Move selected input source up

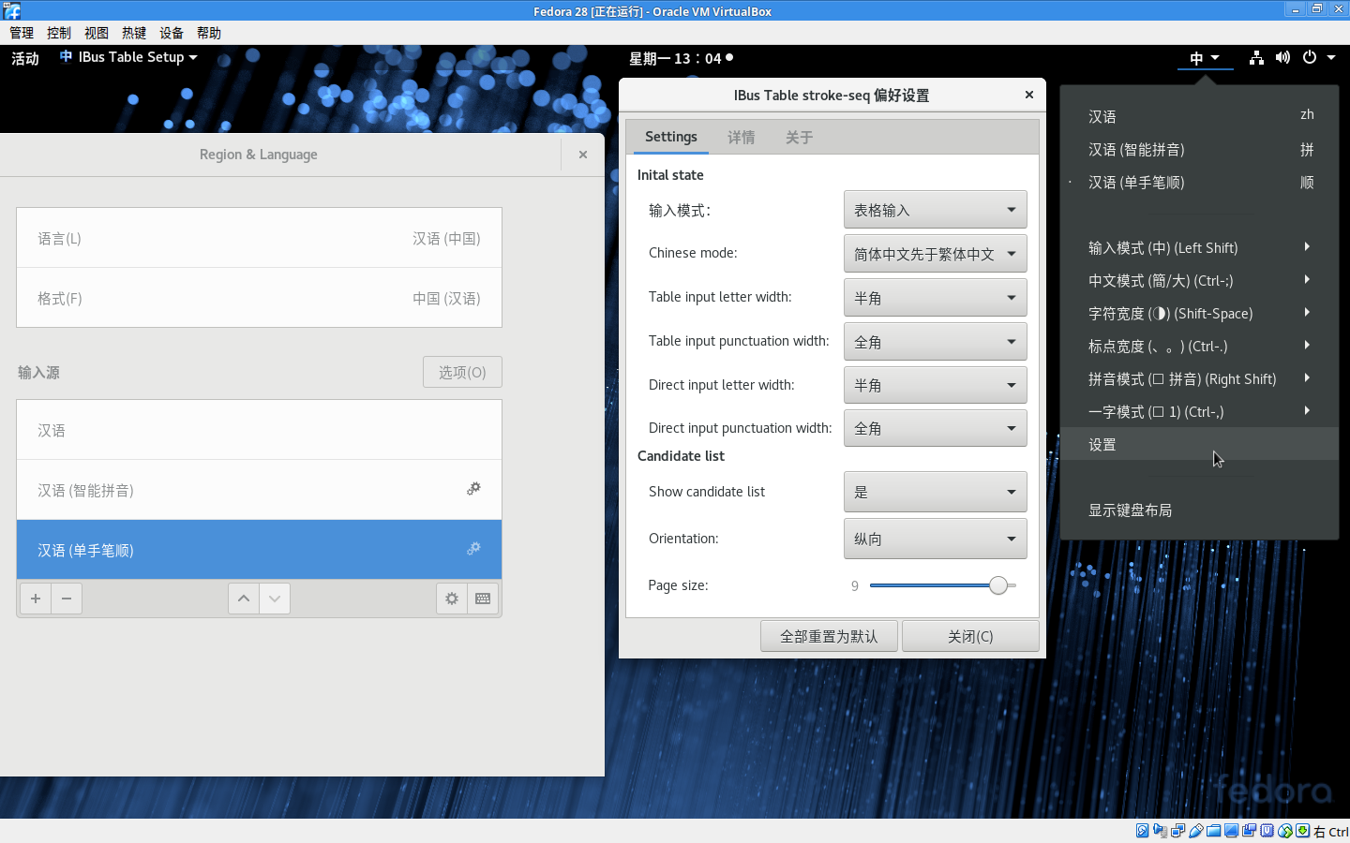click(244, 599)
